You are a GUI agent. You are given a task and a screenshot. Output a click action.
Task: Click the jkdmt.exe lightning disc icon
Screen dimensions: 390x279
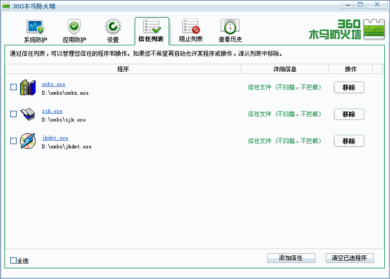[28, 141]
